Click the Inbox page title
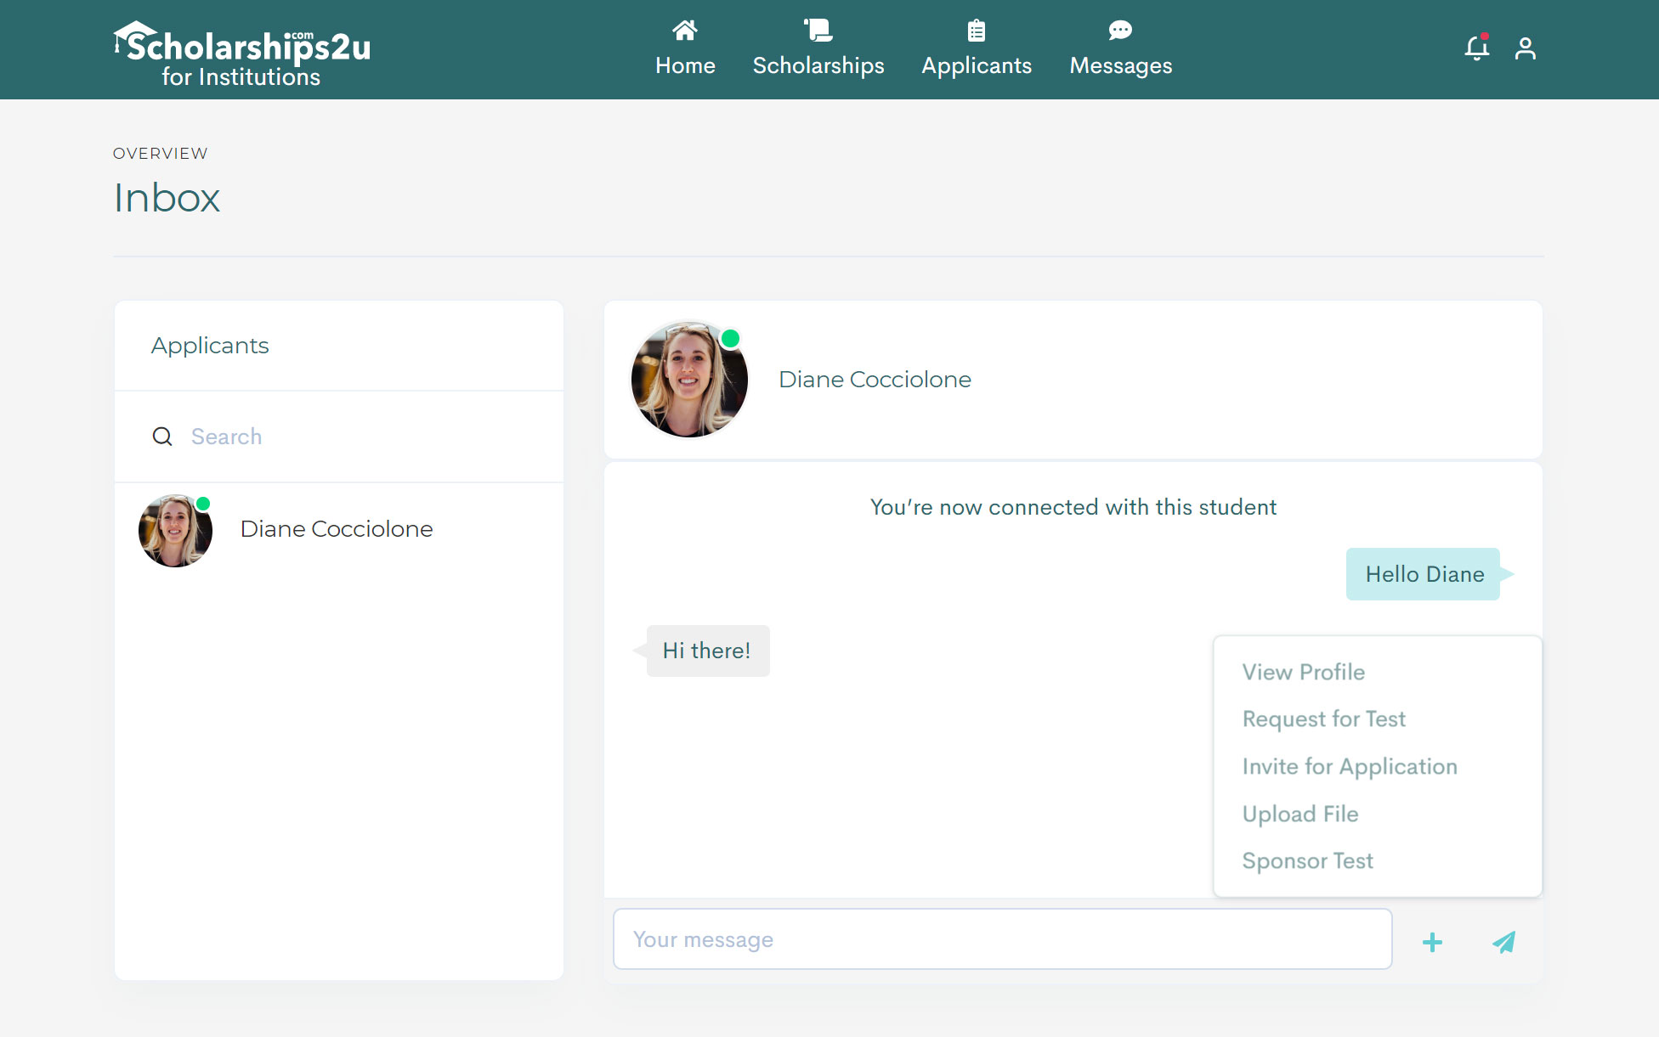The height and width of the screenshot is (1037, 1659). [167, 197]
